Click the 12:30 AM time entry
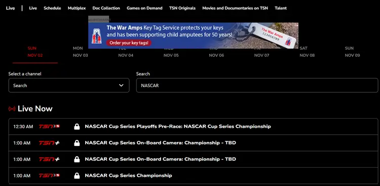The image size is (380, 186). (x=23, y=127)
